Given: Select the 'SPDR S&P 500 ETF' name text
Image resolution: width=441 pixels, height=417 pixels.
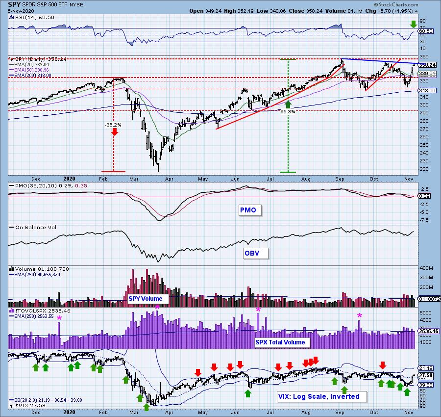Looking at the screenshot, I should pyautogui.click(x=44, y=5).
